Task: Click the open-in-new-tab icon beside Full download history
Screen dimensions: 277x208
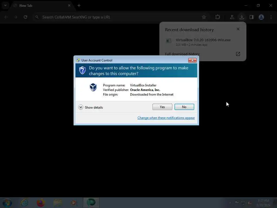Action: pyautogui.click(x=238, y=54)
